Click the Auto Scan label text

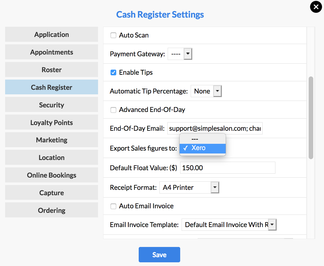134,35
